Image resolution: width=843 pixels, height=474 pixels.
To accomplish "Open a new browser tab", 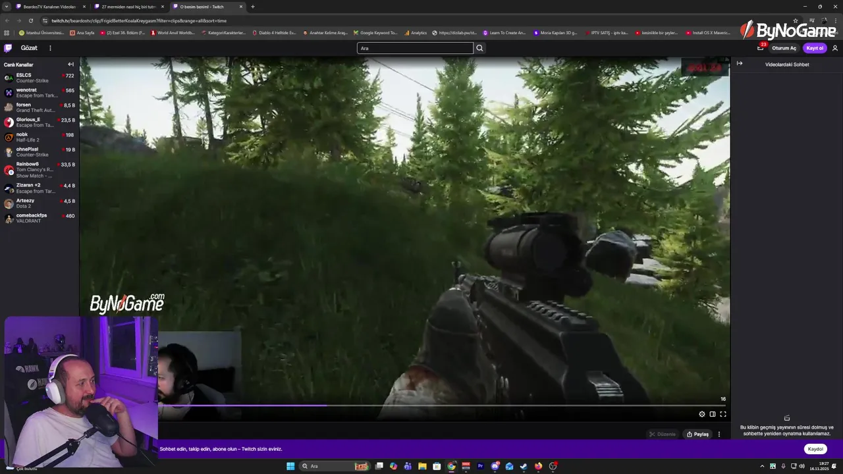I will 253,7.
